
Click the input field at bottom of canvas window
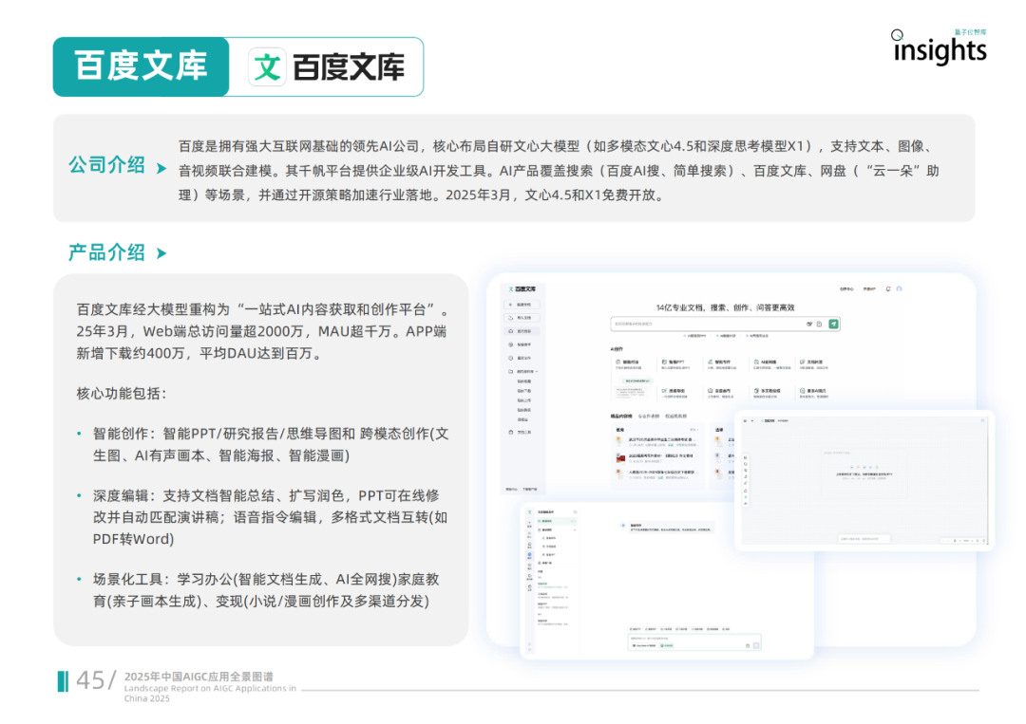pos(864,538)
